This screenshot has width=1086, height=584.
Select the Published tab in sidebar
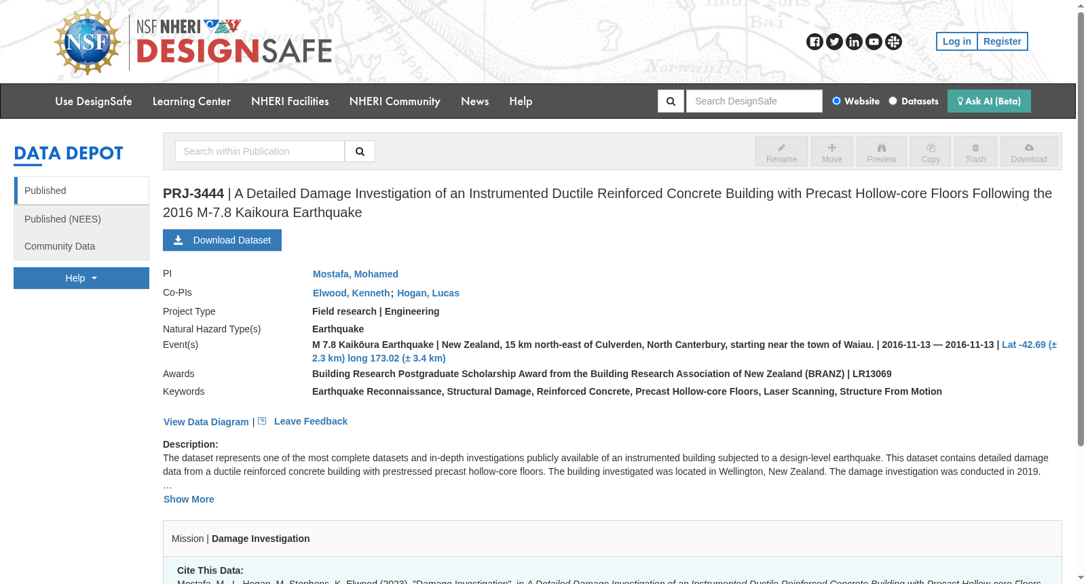[81, 191]
